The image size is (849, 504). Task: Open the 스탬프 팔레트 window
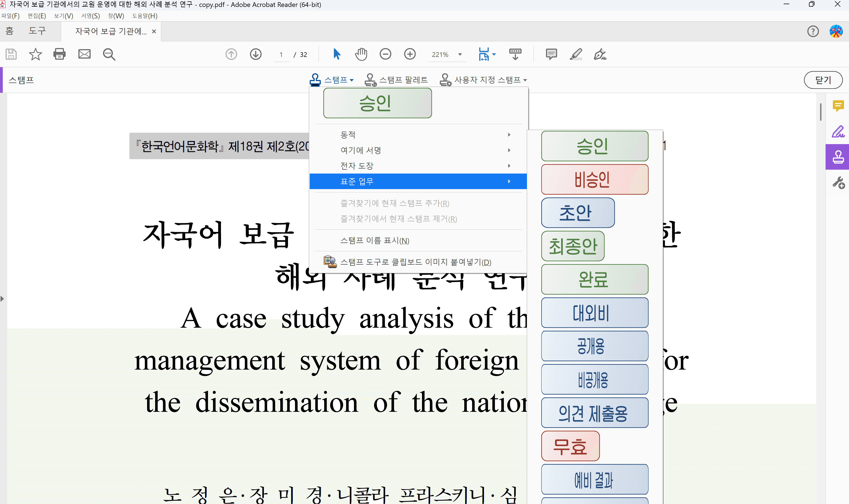[396, 80]
